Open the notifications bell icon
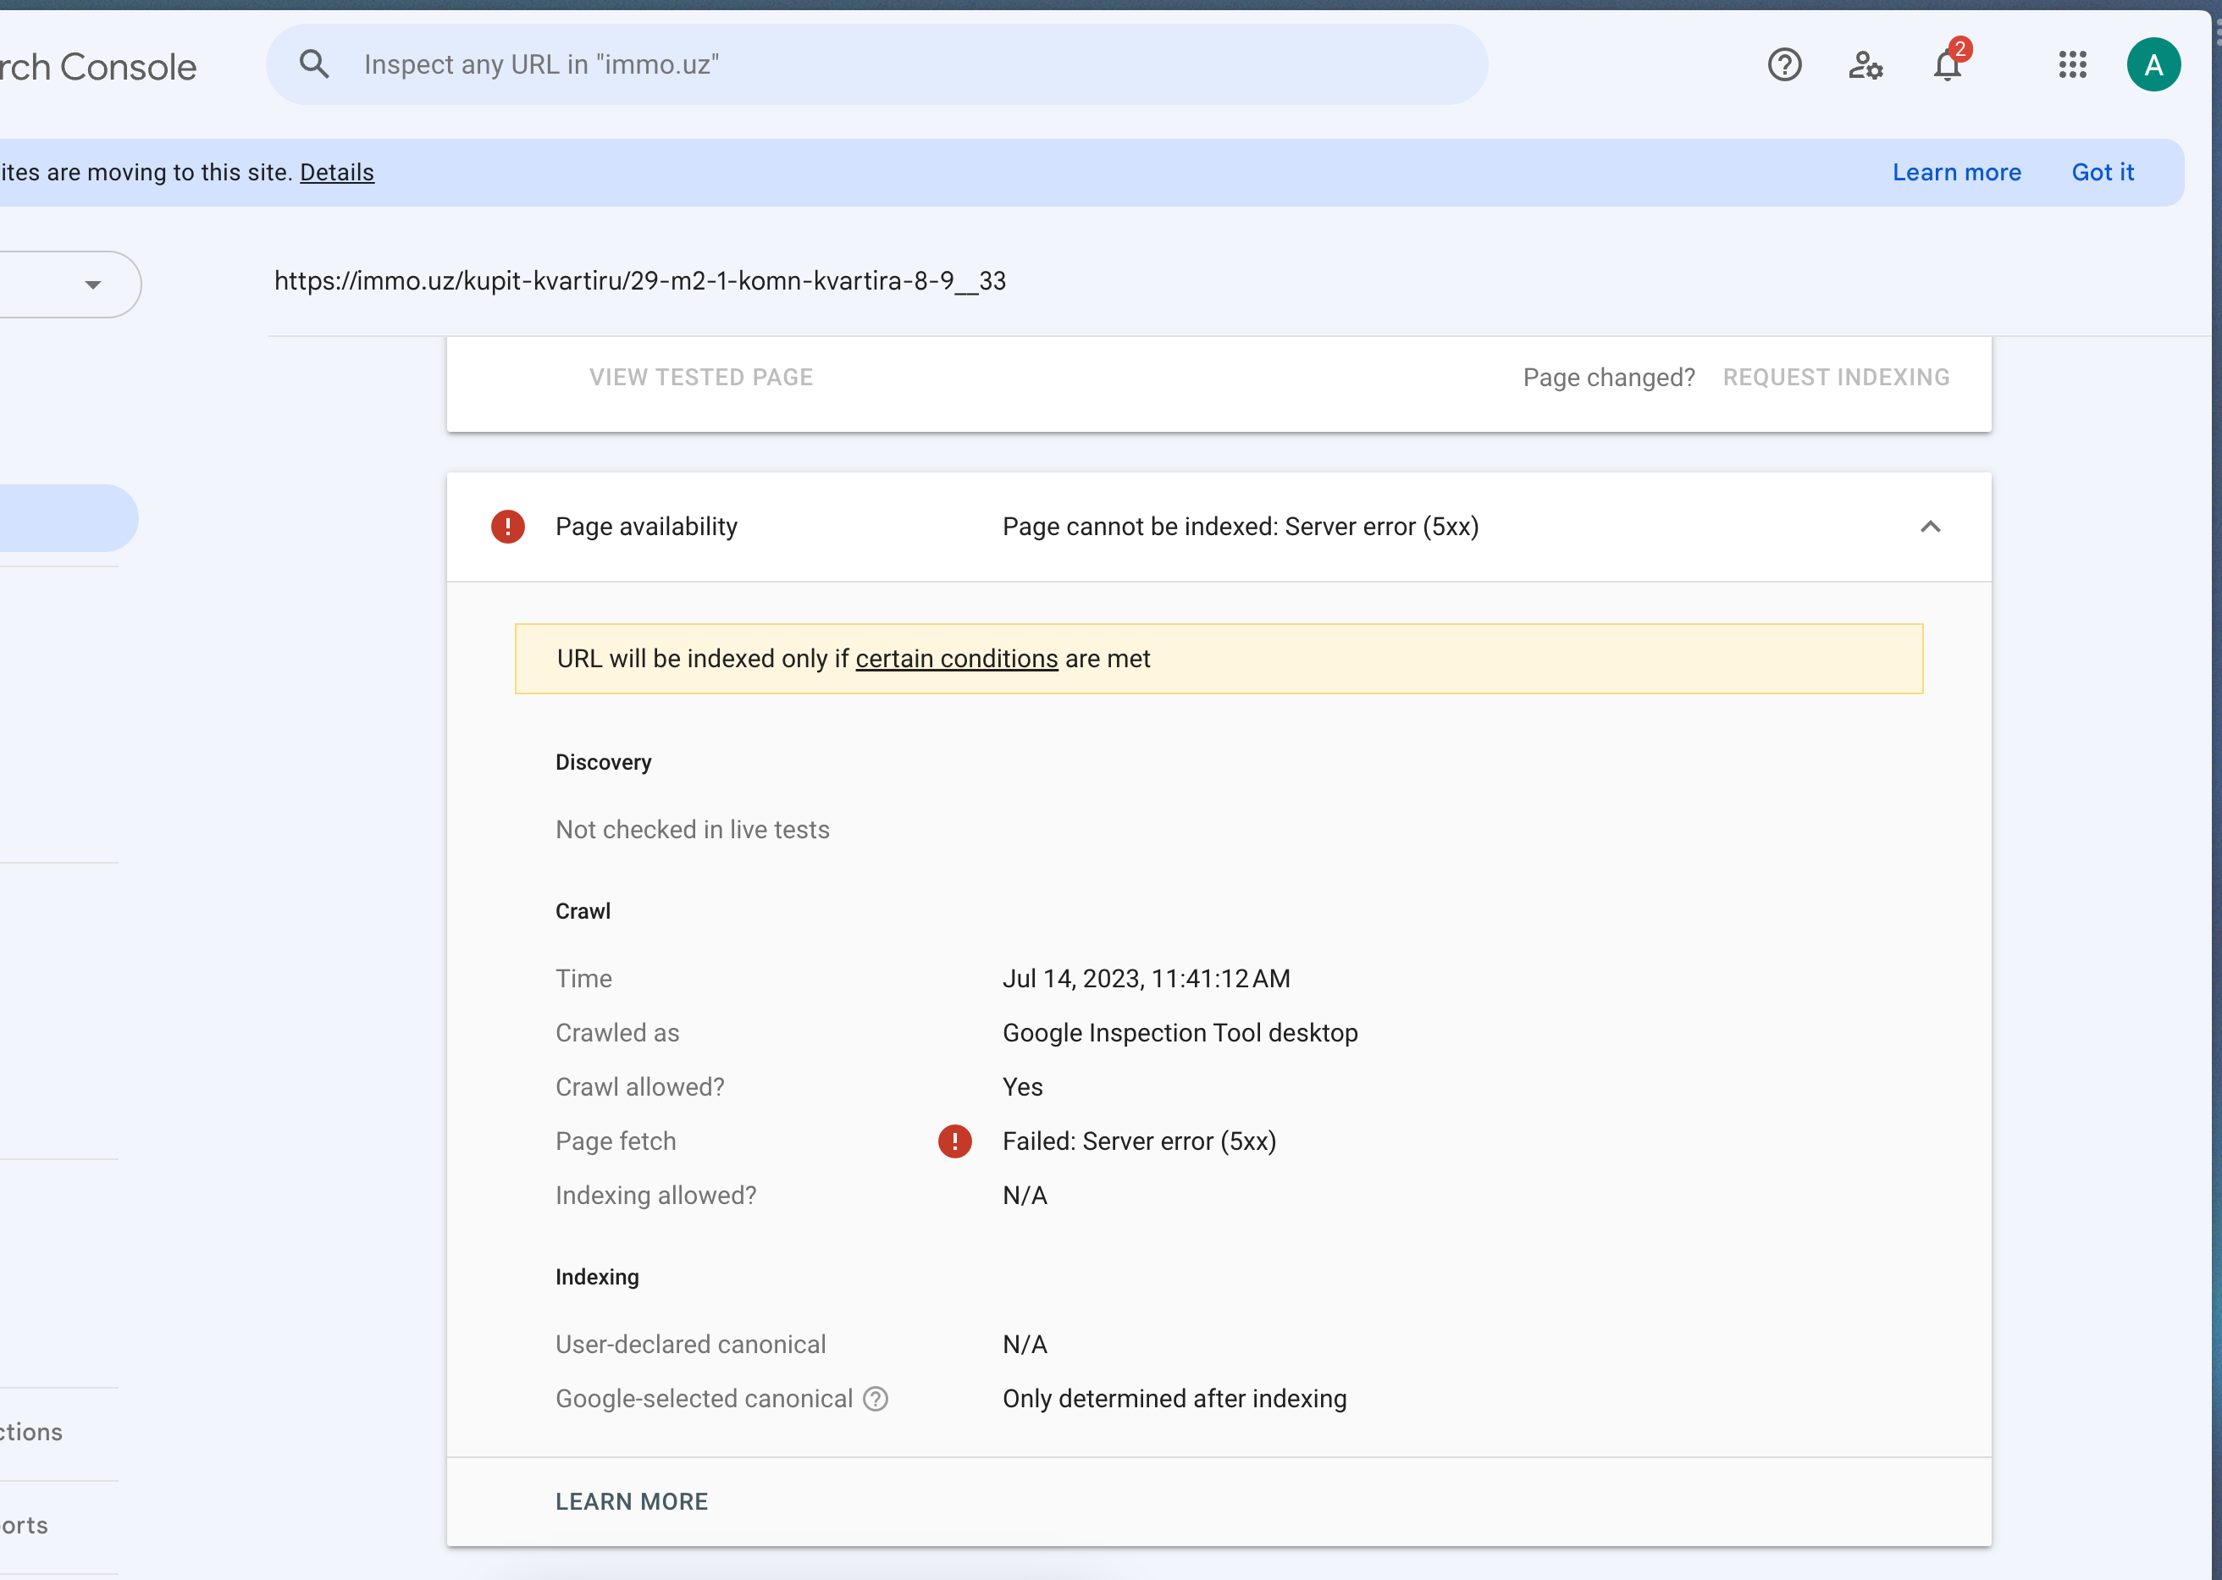2222x1580 pixels. (x=1948, y=65)
